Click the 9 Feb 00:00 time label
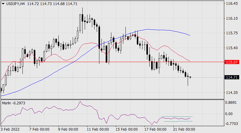Viewport: 241px width, 133px height. click(x=68, y=129)
